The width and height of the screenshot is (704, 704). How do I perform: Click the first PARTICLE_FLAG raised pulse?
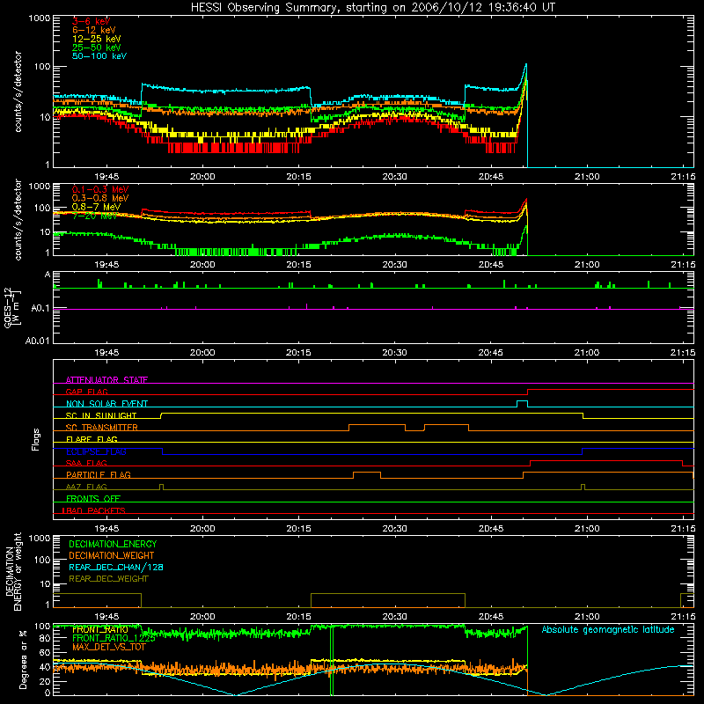[x=367, y=473]
